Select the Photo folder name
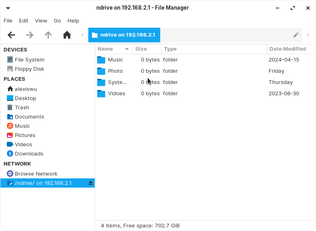This screenshot has width=316, height=231. [x=115, y=71]
